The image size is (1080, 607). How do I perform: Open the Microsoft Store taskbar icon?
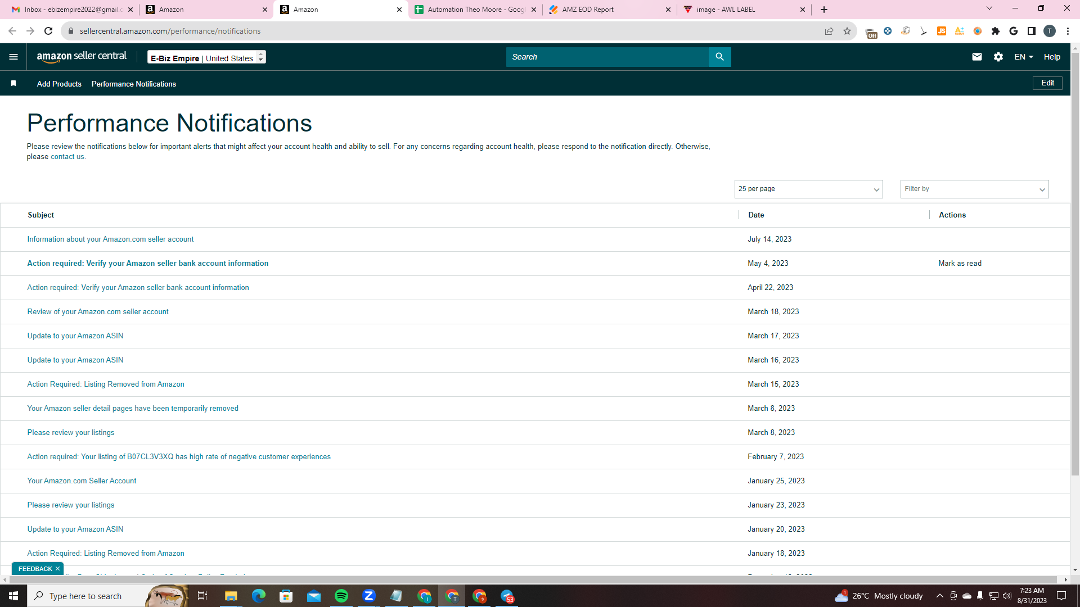(x=286, y=596)
